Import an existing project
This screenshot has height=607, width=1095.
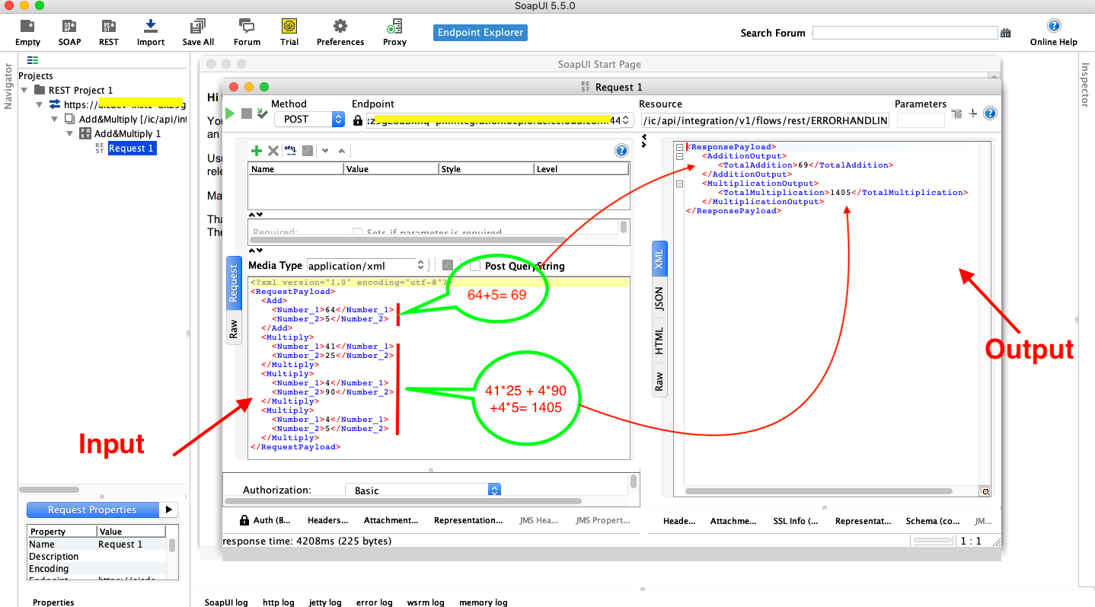[150, 33]
